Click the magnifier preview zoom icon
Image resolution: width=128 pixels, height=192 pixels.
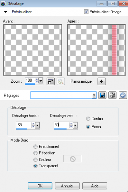tap(61, 81)
